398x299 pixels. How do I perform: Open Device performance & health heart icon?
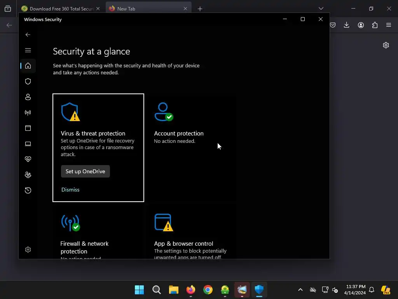point(28,159)
